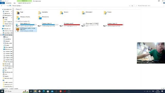This screenshot has width=165, height=93.
Task: Click the This PC address bar path
Action: pos(16,6)
